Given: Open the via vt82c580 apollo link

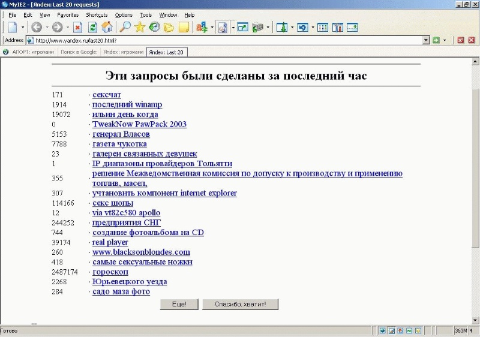Looking at the screenshot, I should [x=126, y=212].
